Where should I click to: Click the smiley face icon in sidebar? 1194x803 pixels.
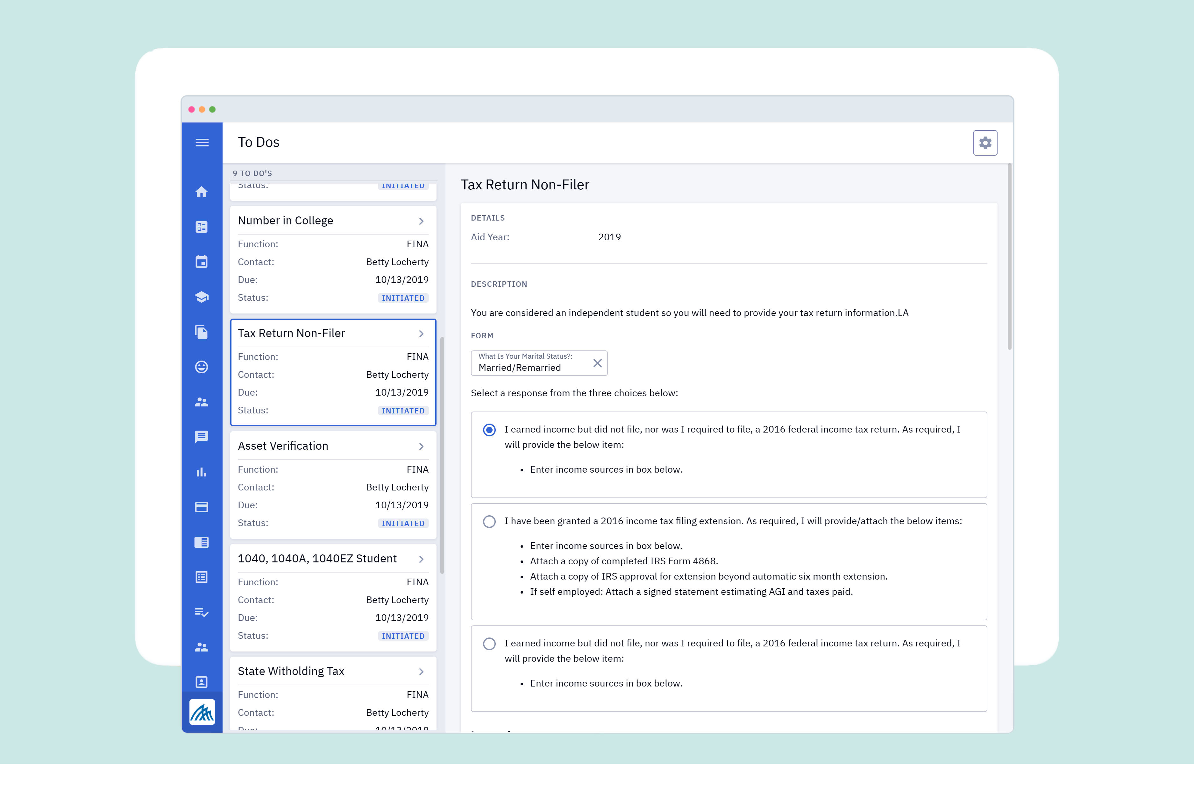point(202,367)
